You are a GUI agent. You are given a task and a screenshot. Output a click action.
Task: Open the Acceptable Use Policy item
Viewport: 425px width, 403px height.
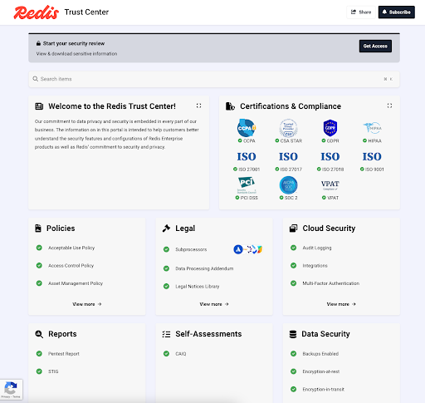tap(71, 248)
